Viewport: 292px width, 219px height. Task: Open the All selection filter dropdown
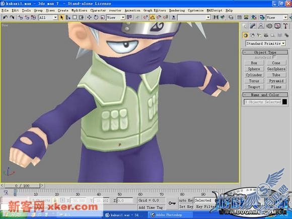coord(48,18)
